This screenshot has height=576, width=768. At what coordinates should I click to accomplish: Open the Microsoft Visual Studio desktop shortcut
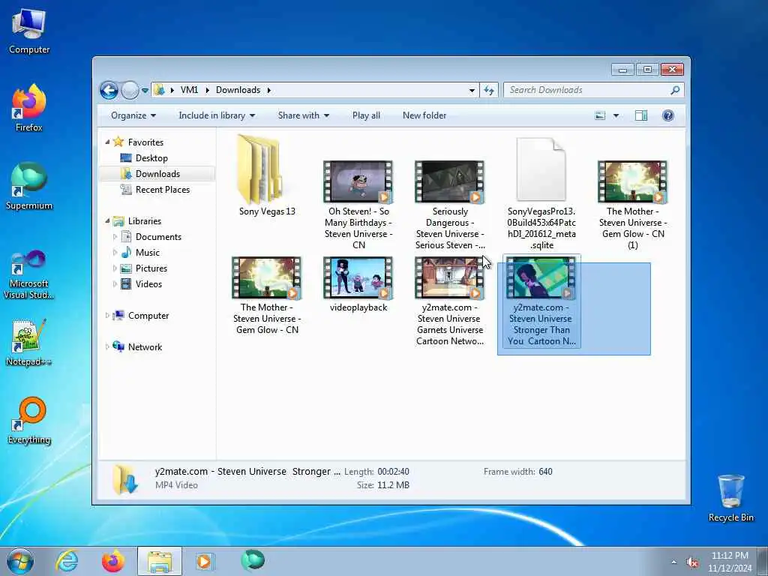coord(29,274)
